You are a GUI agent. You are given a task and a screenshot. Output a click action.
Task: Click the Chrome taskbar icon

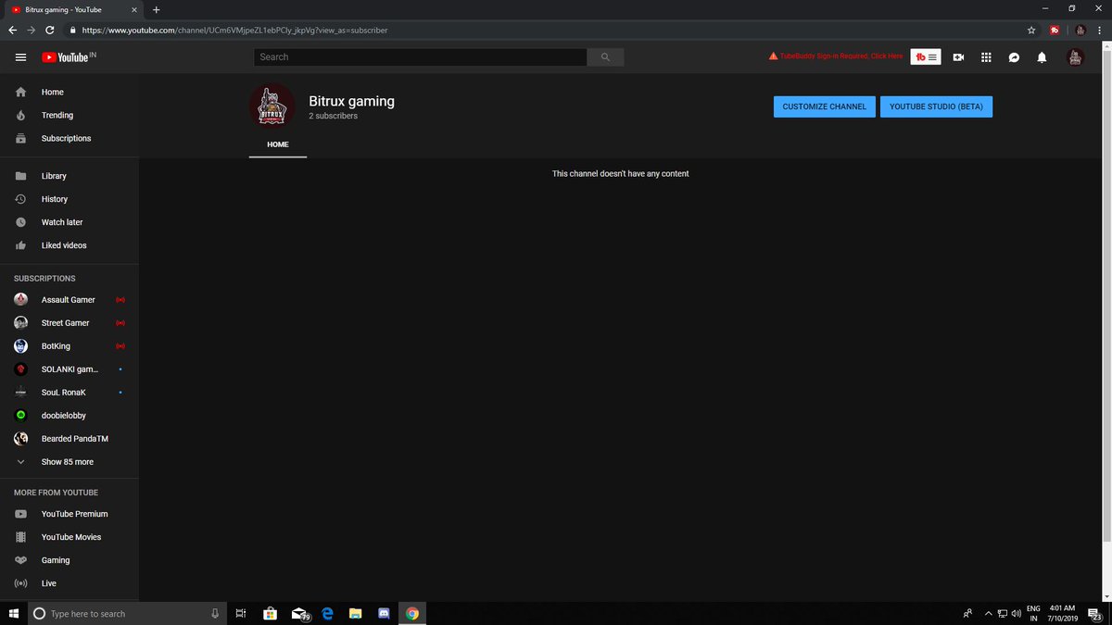(x=412, y=613)
